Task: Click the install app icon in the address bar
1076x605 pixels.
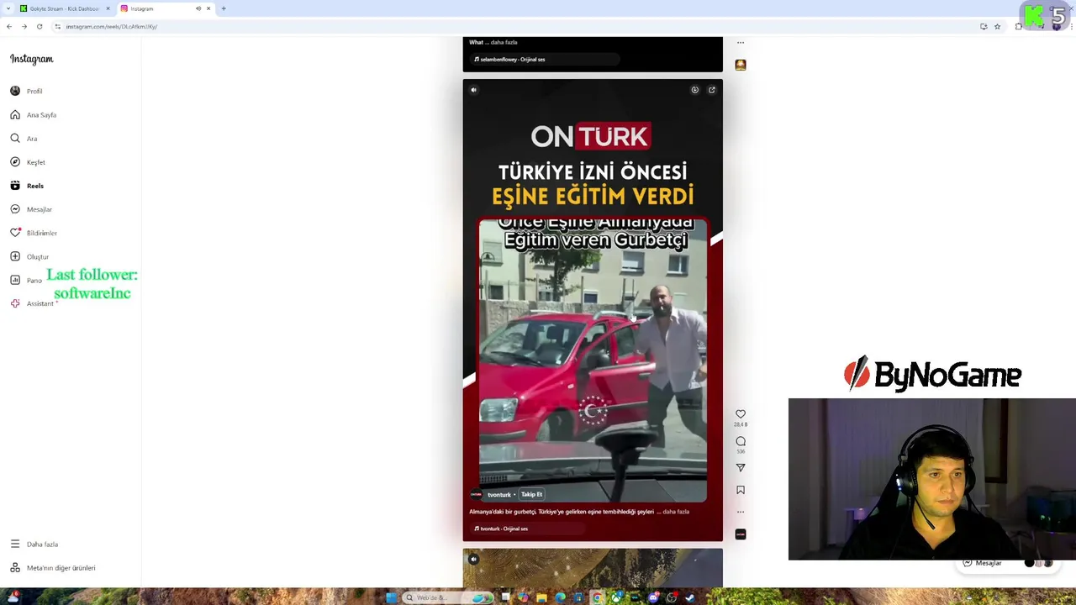Action: (x=984, y=26)
